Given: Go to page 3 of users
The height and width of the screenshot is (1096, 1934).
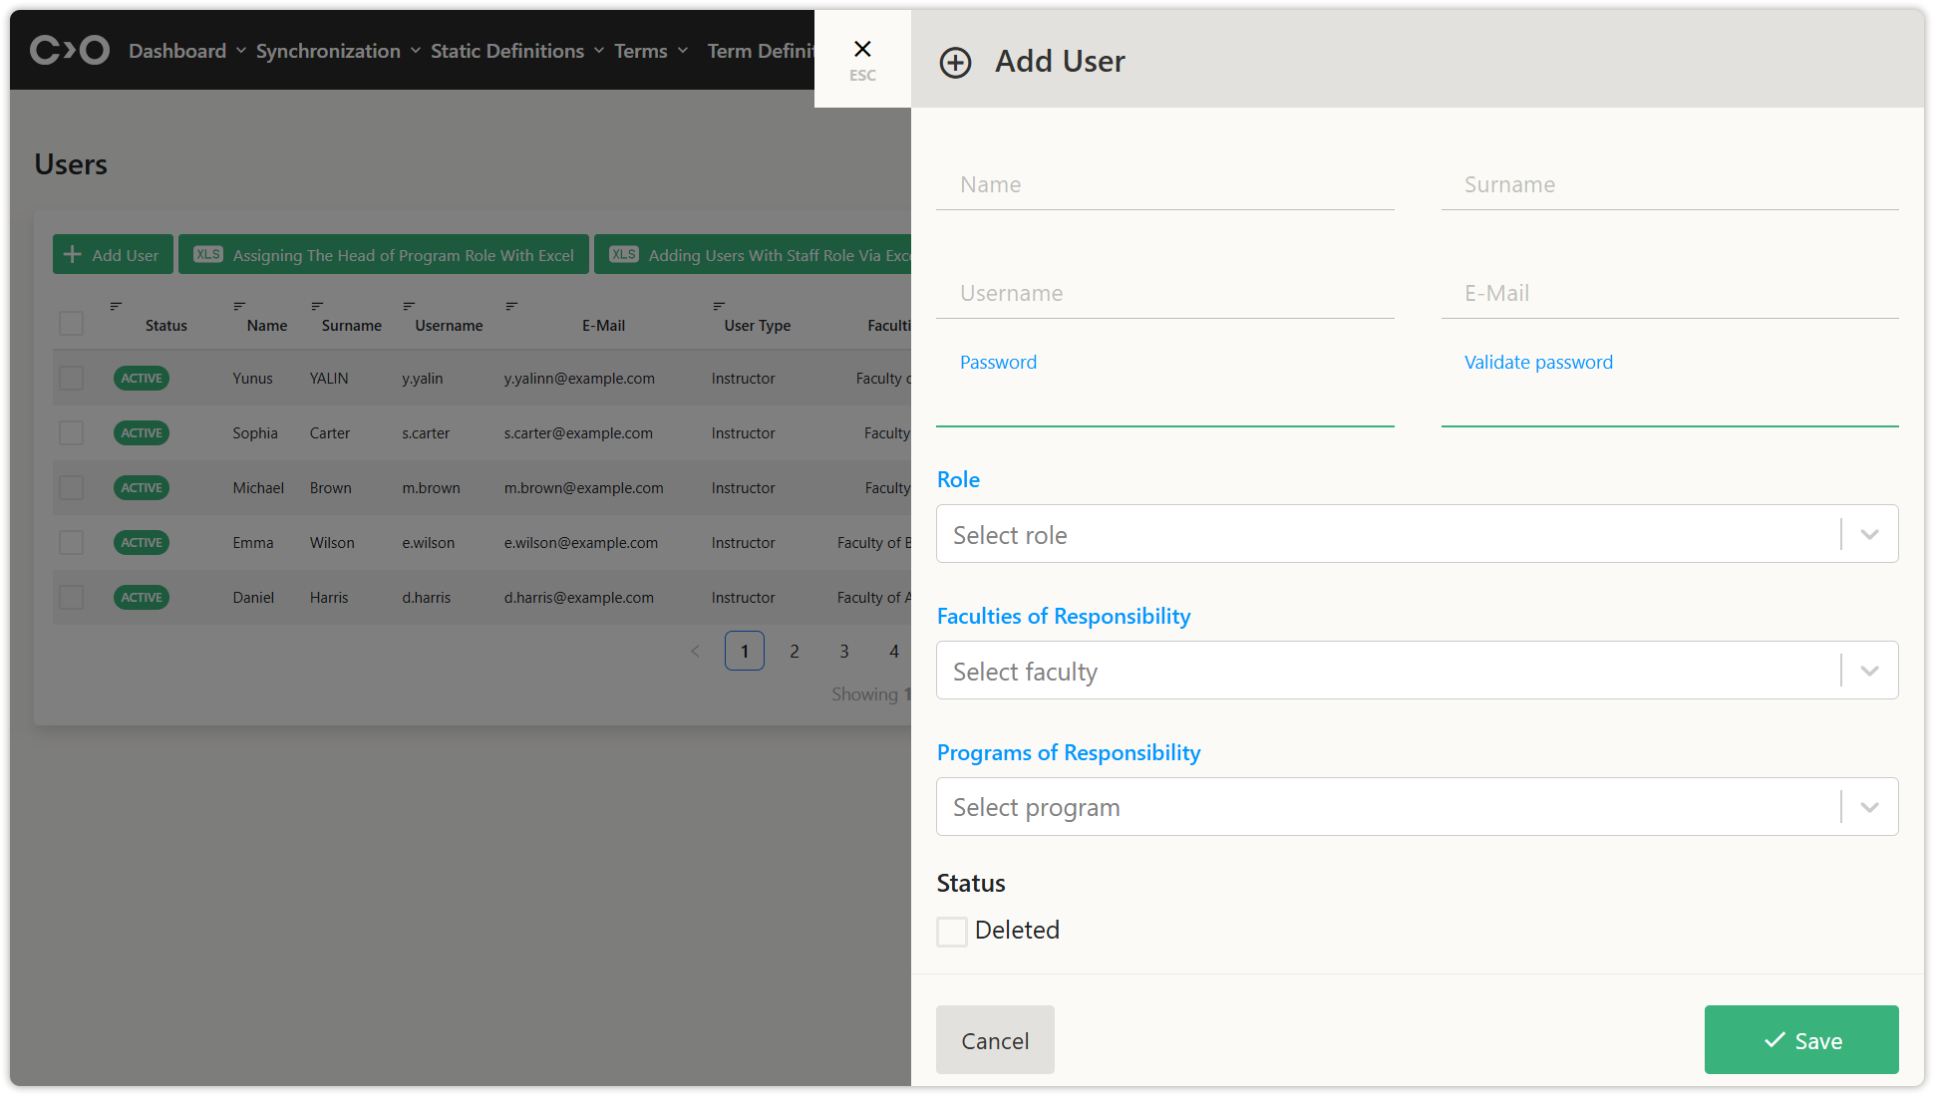Looking at the screenshot, I should coord(843,652).
